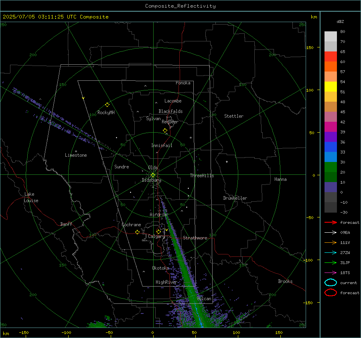Select the orange 57-60 dBZ color swatch
The width and height of the screenshot is (361, 338).
[x=331, y=67]
